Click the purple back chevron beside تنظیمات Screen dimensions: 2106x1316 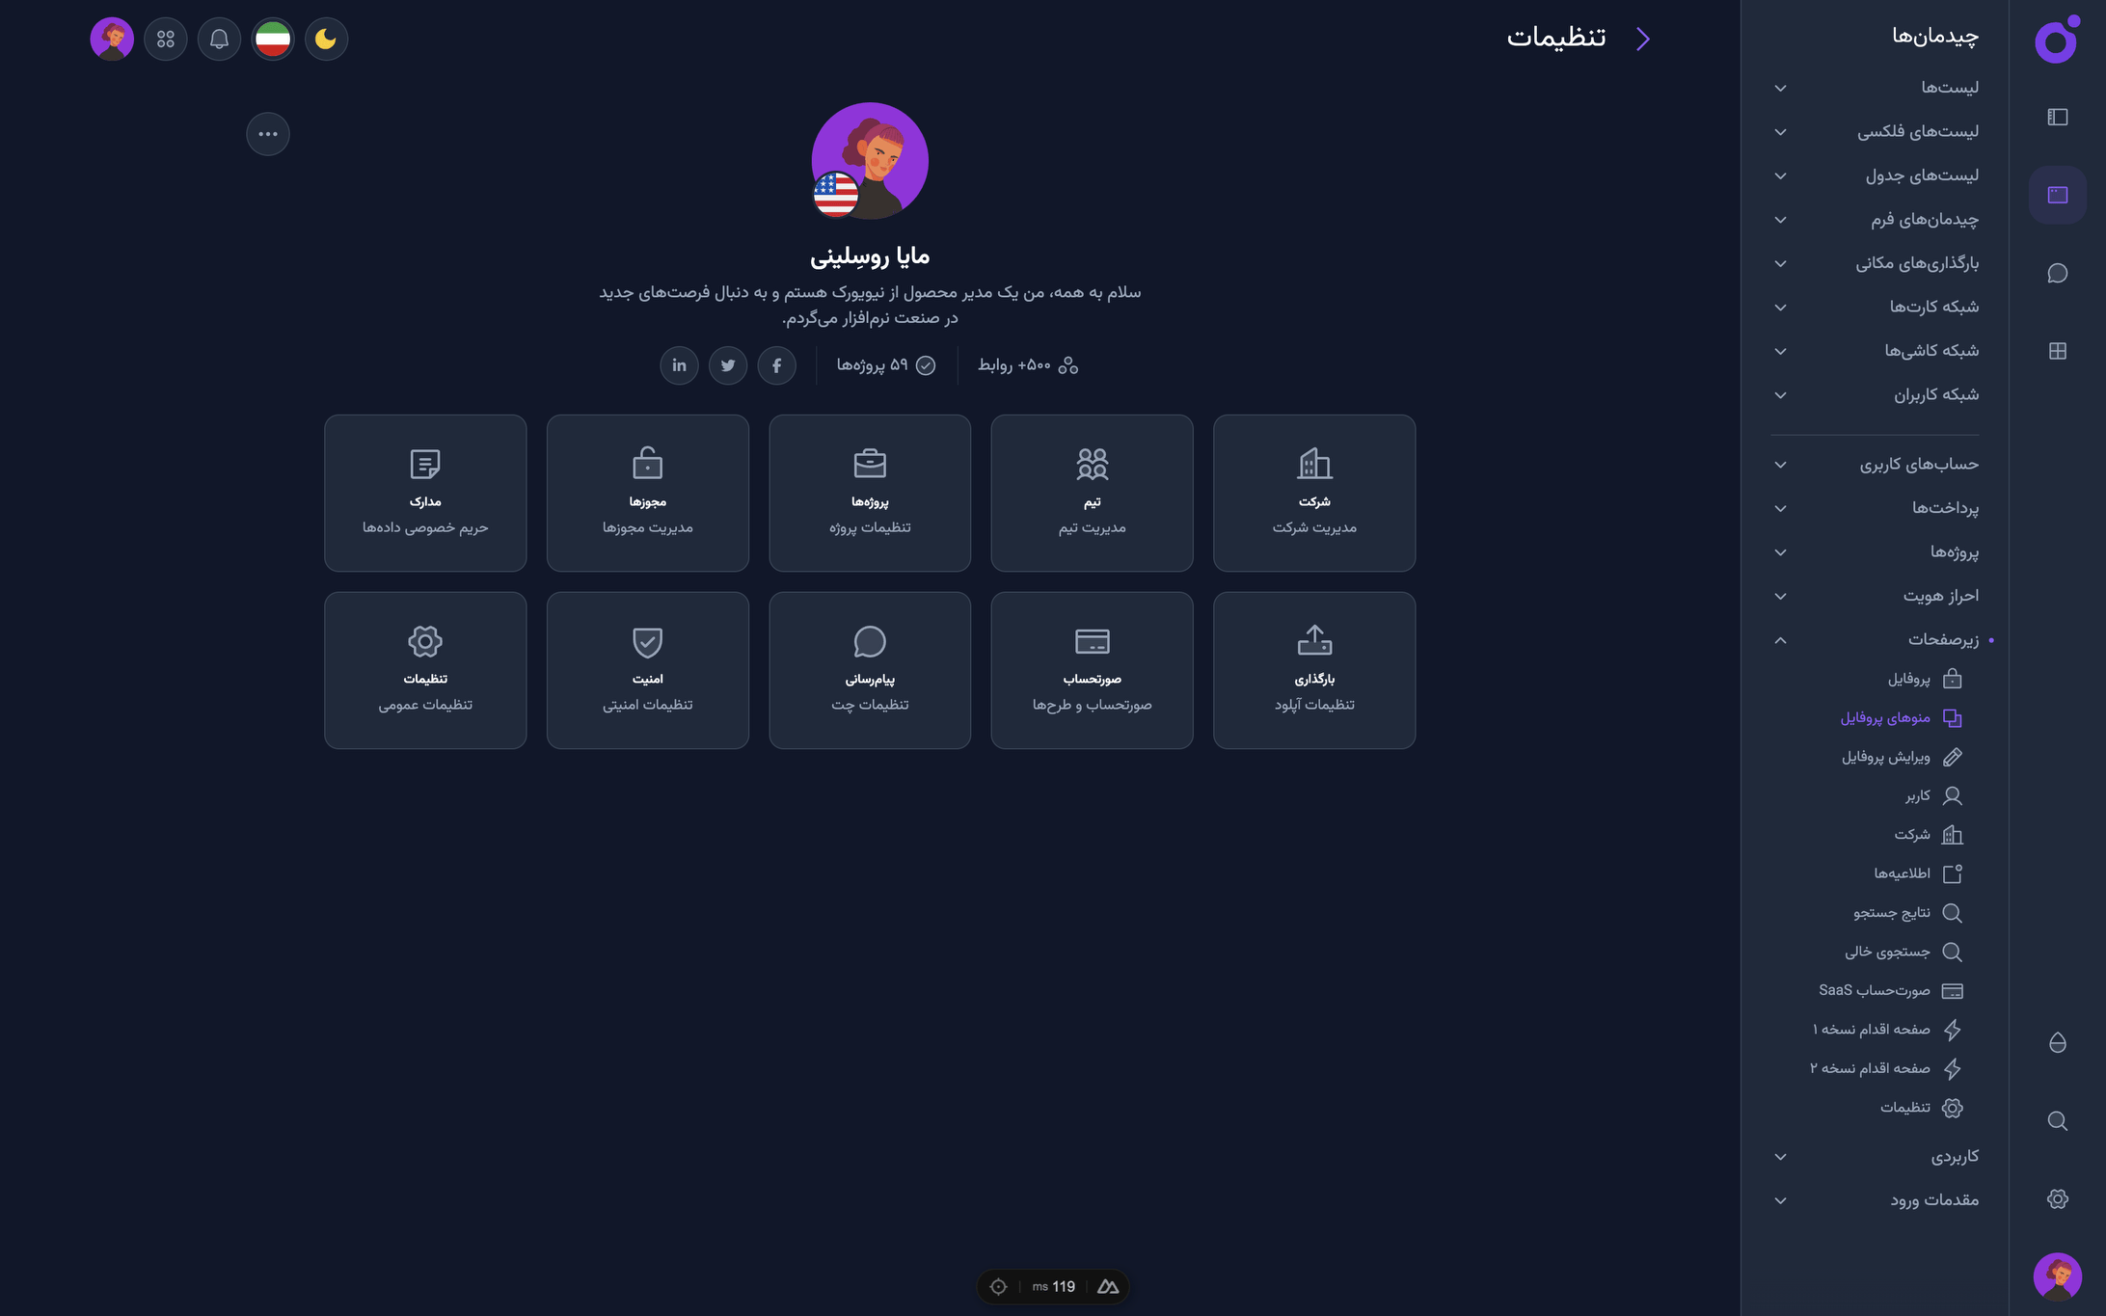(x=1643, y=39)
